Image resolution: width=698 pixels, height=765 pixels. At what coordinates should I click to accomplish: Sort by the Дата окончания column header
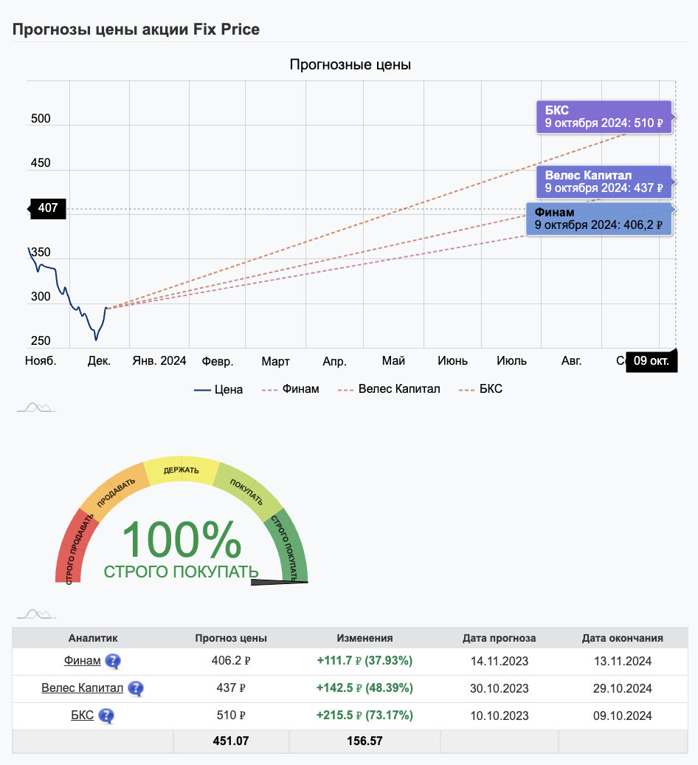[x=623, y=638]
